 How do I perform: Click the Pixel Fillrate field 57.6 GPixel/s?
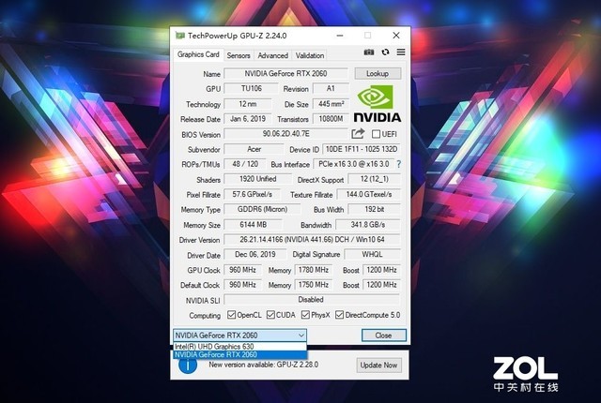[x=253, y=194]
